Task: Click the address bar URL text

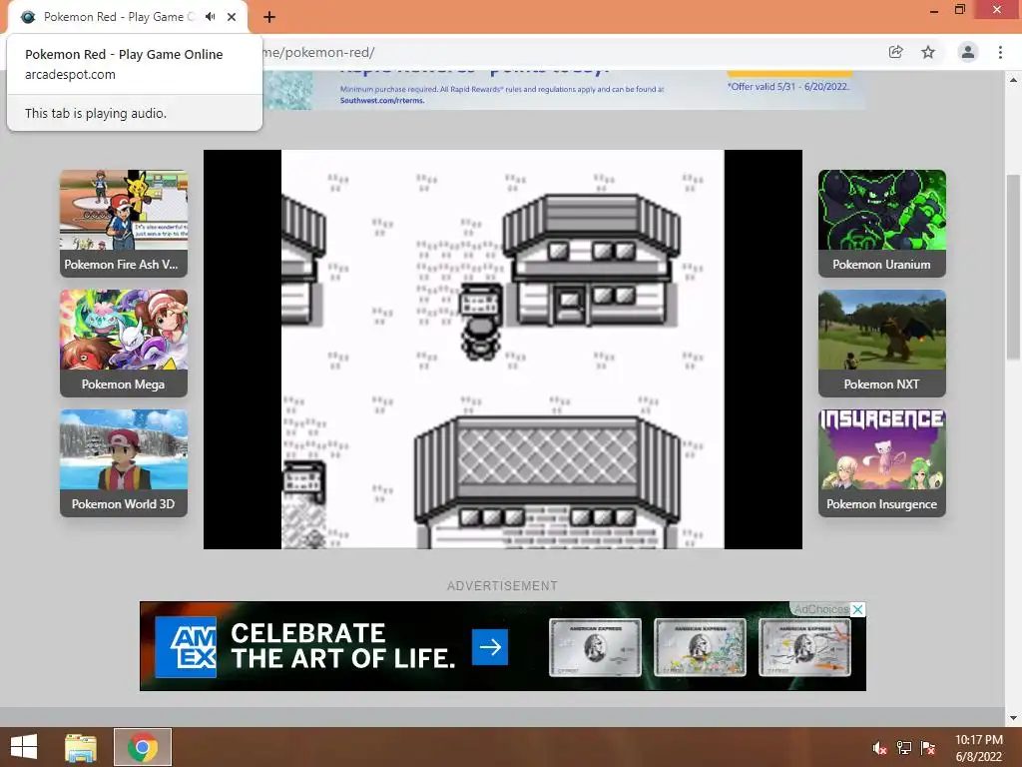Action: coord(318,52)
